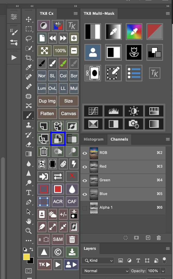The width and height of the screenshot is (173, 279).
Task: Click the Size button
Action: [68, 101]
